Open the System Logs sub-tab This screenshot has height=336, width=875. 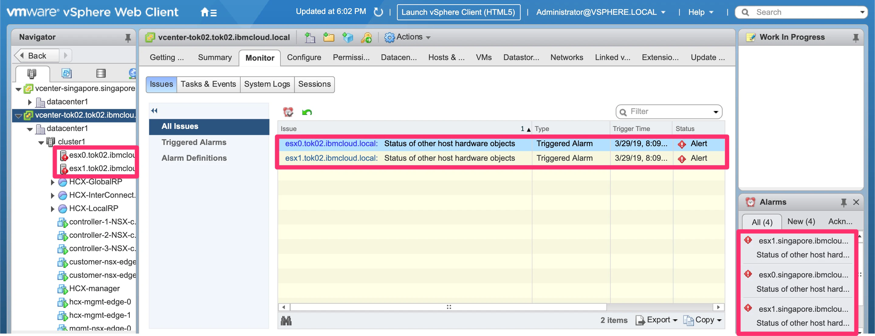point(267,84)
